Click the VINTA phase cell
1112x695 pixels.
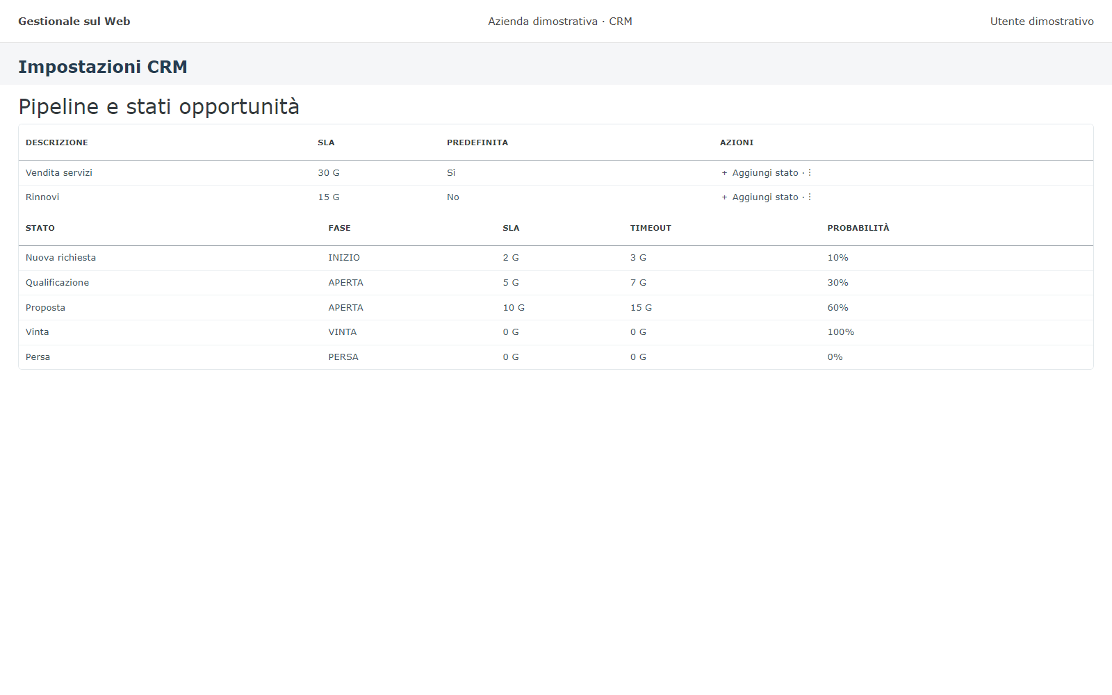click(x=343, y=332)
